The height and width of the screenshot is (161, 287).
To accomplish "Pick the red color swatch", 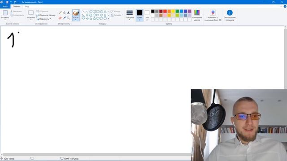I will click(165, 11).
